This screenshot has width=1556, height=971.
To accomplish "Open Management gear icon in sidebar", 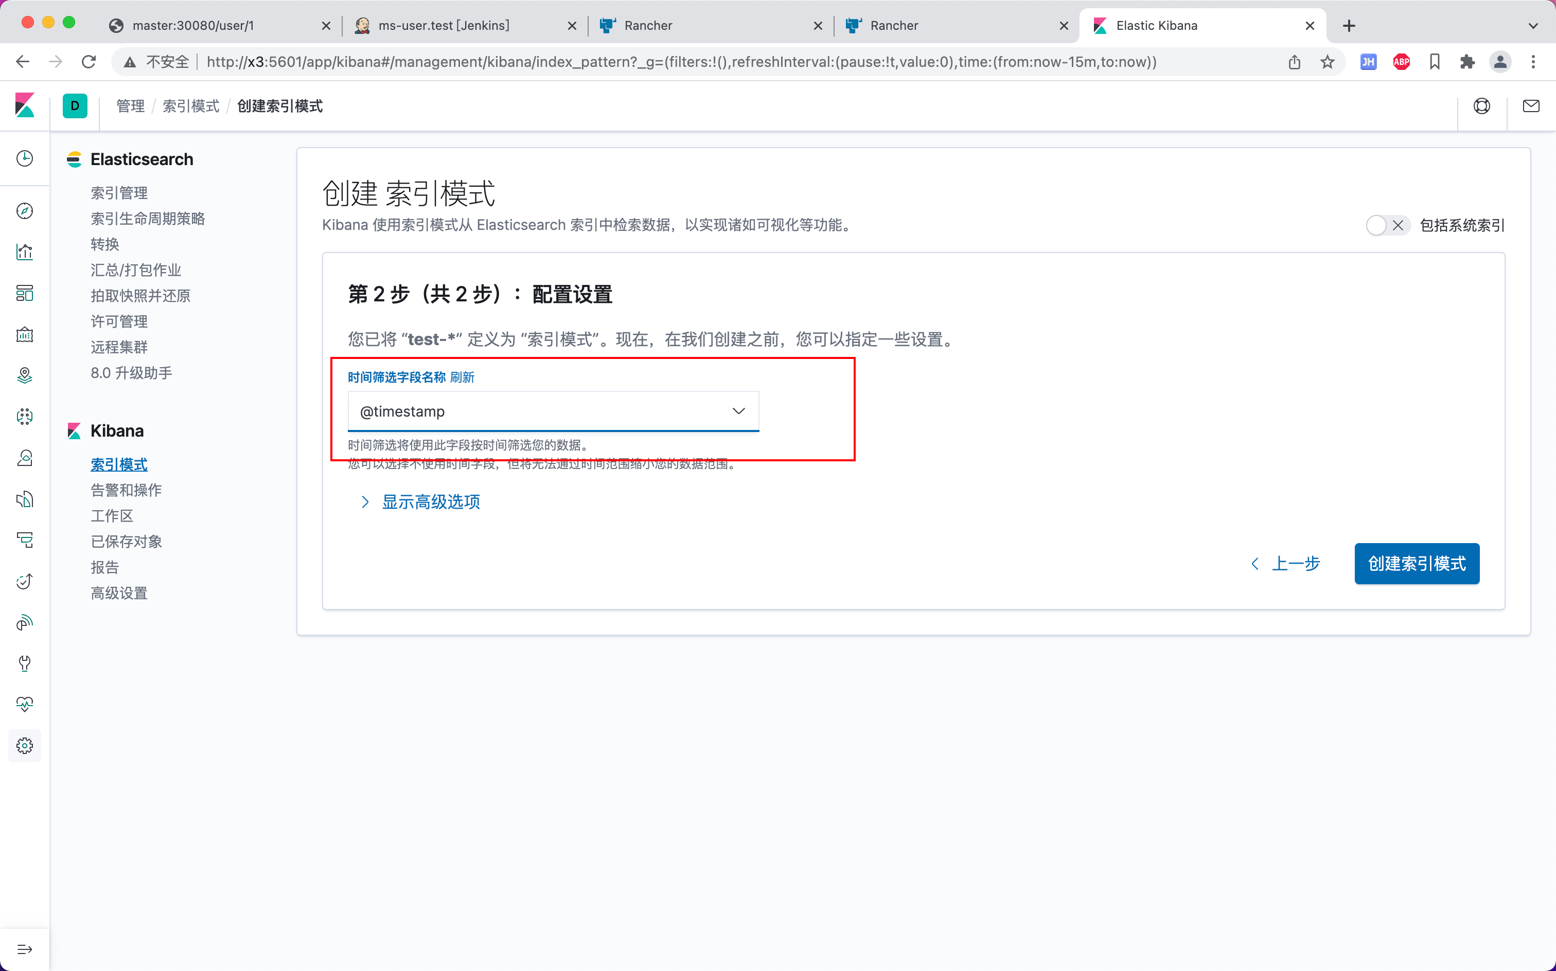I will point(24,746).
